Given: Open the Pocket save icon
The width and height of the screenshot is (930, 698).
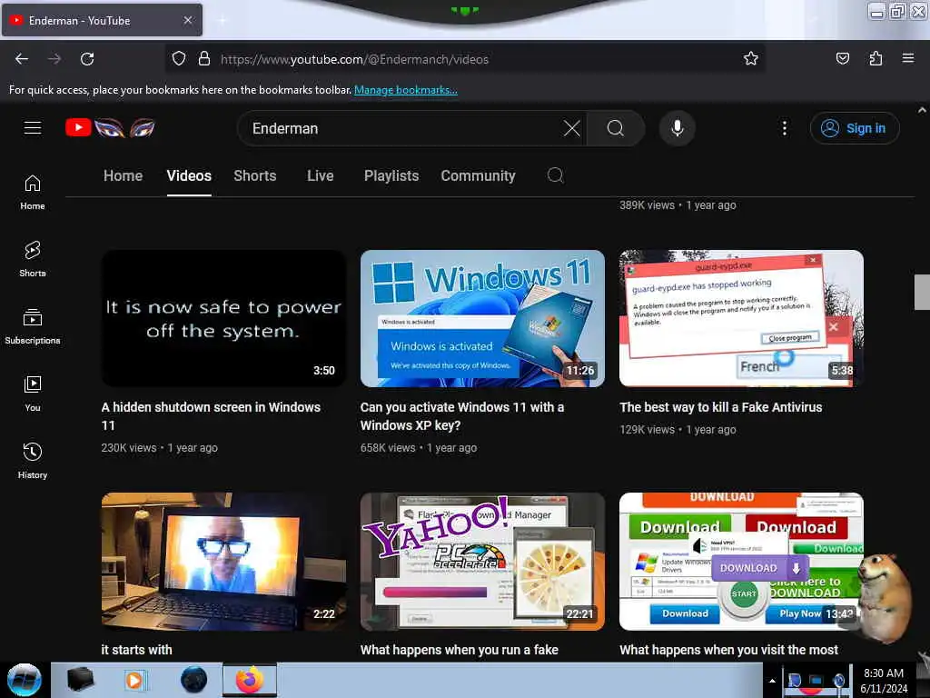Looking at the screenshot, I should tap(842, 59).
